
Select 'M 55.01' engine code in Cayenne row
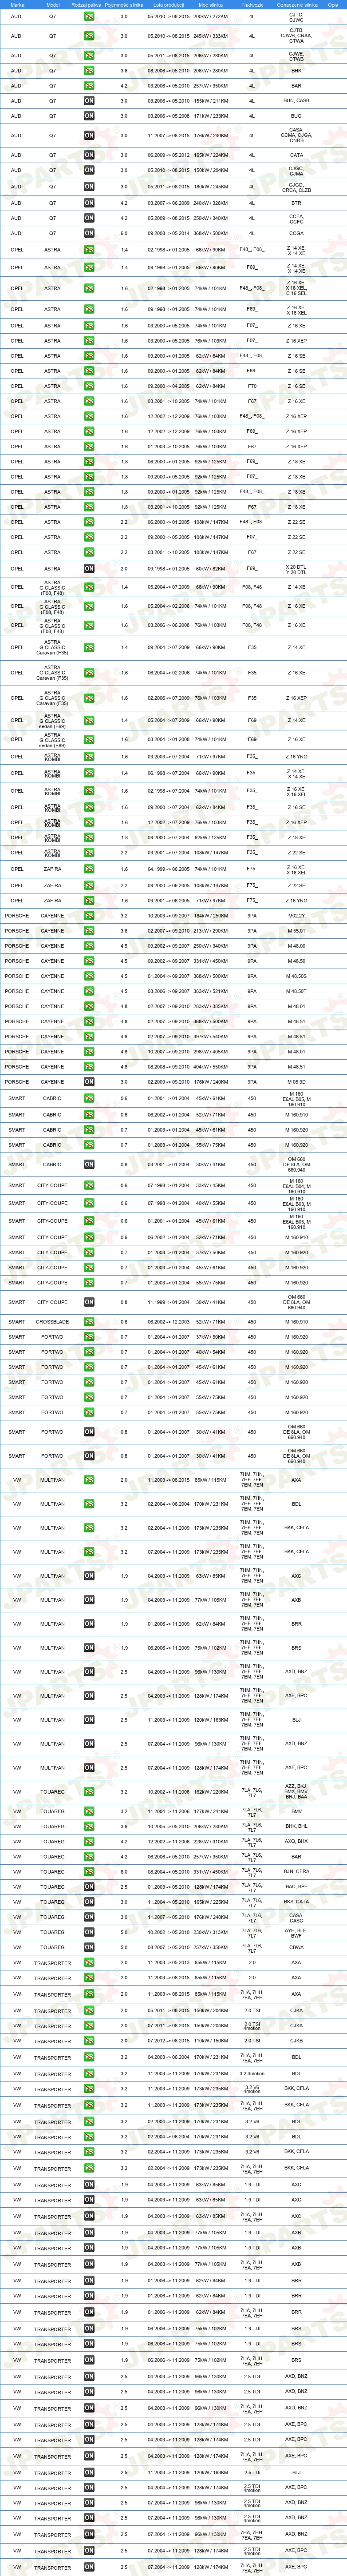(296, 930)
